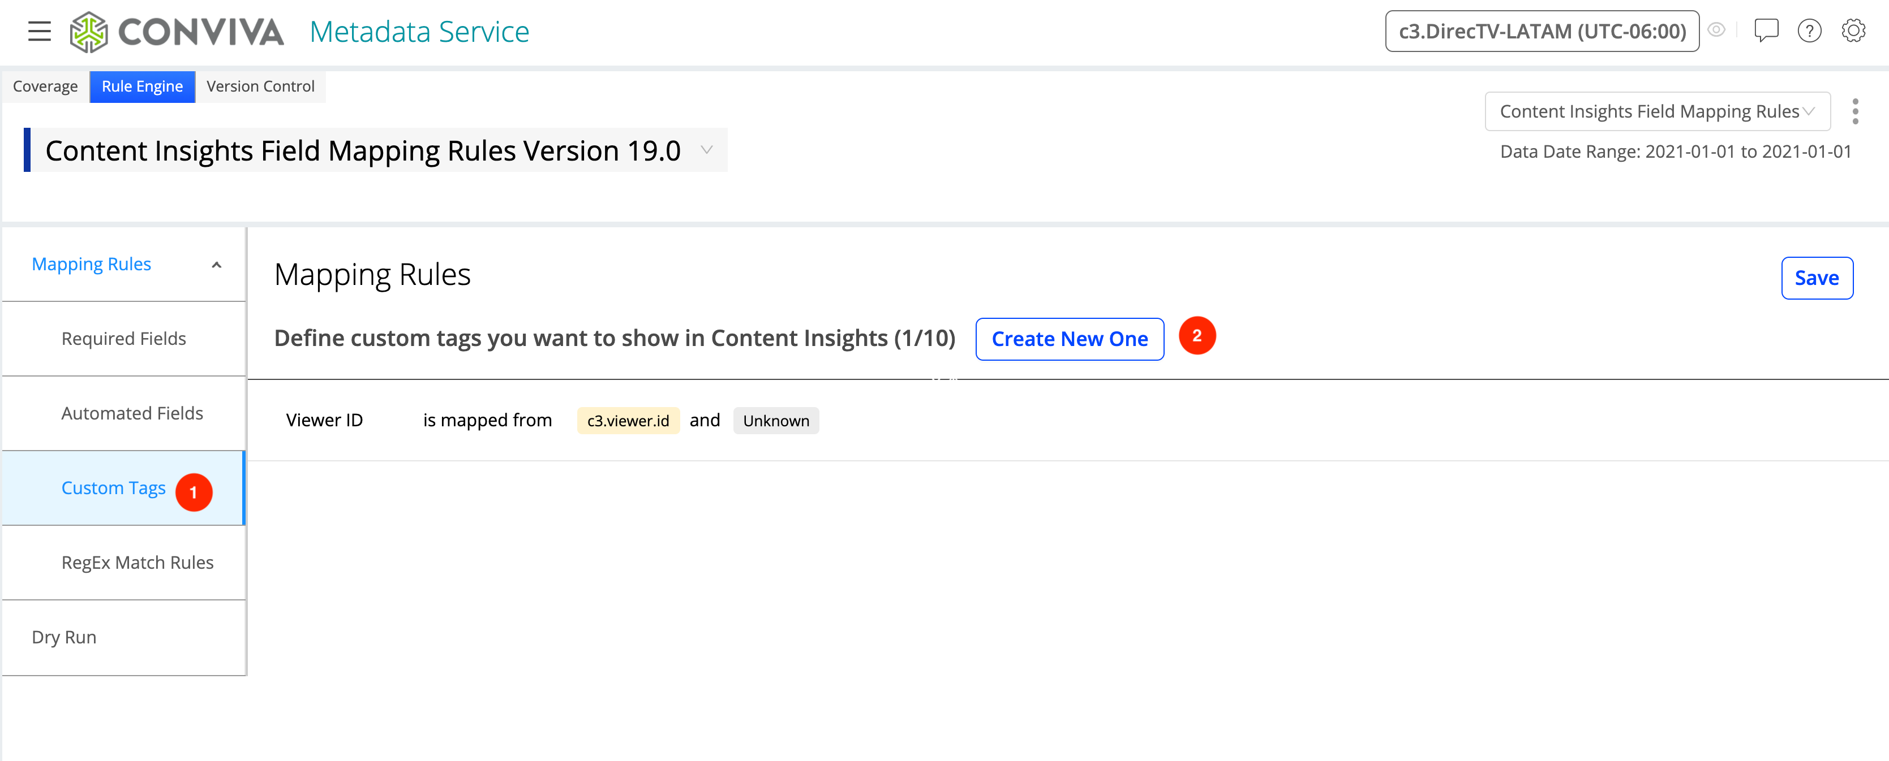1889x761 pixels.
Task: Open Content Insights Field Mapping Rules dropdown
Action: pos(1658,111)
